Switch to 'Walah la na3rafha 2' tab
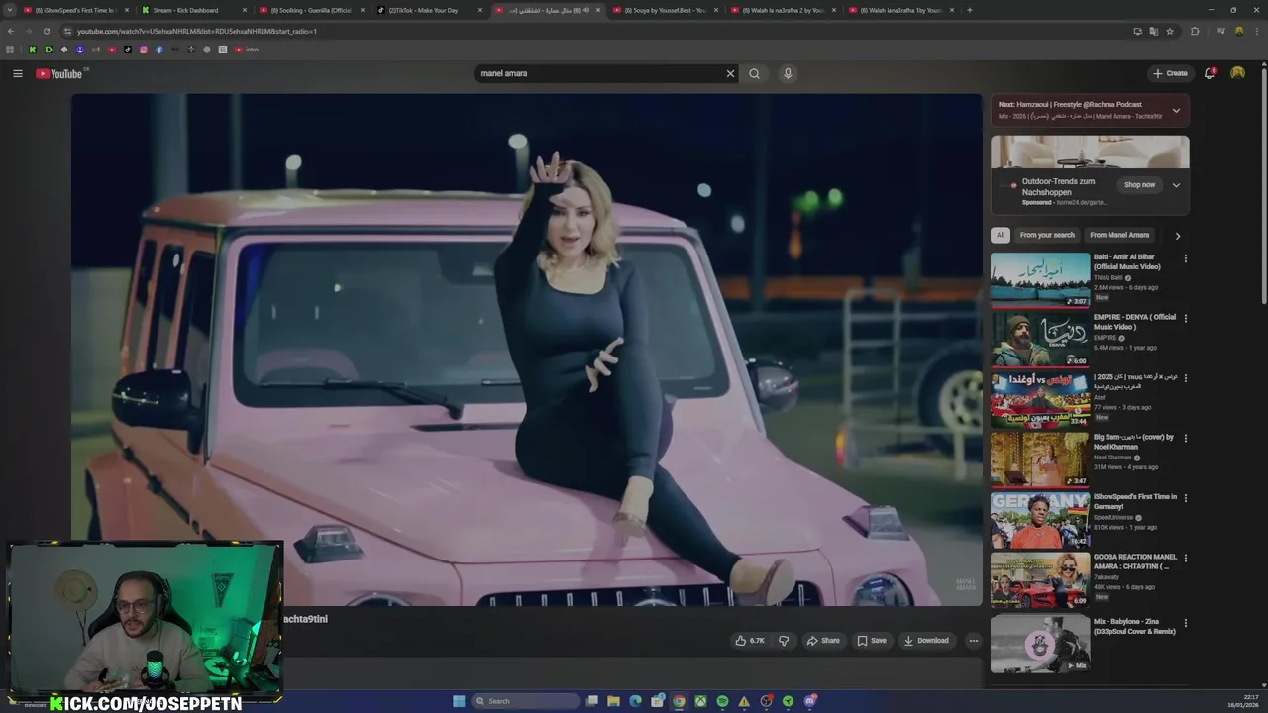1268x713 pixels. [x=783, y=10]
